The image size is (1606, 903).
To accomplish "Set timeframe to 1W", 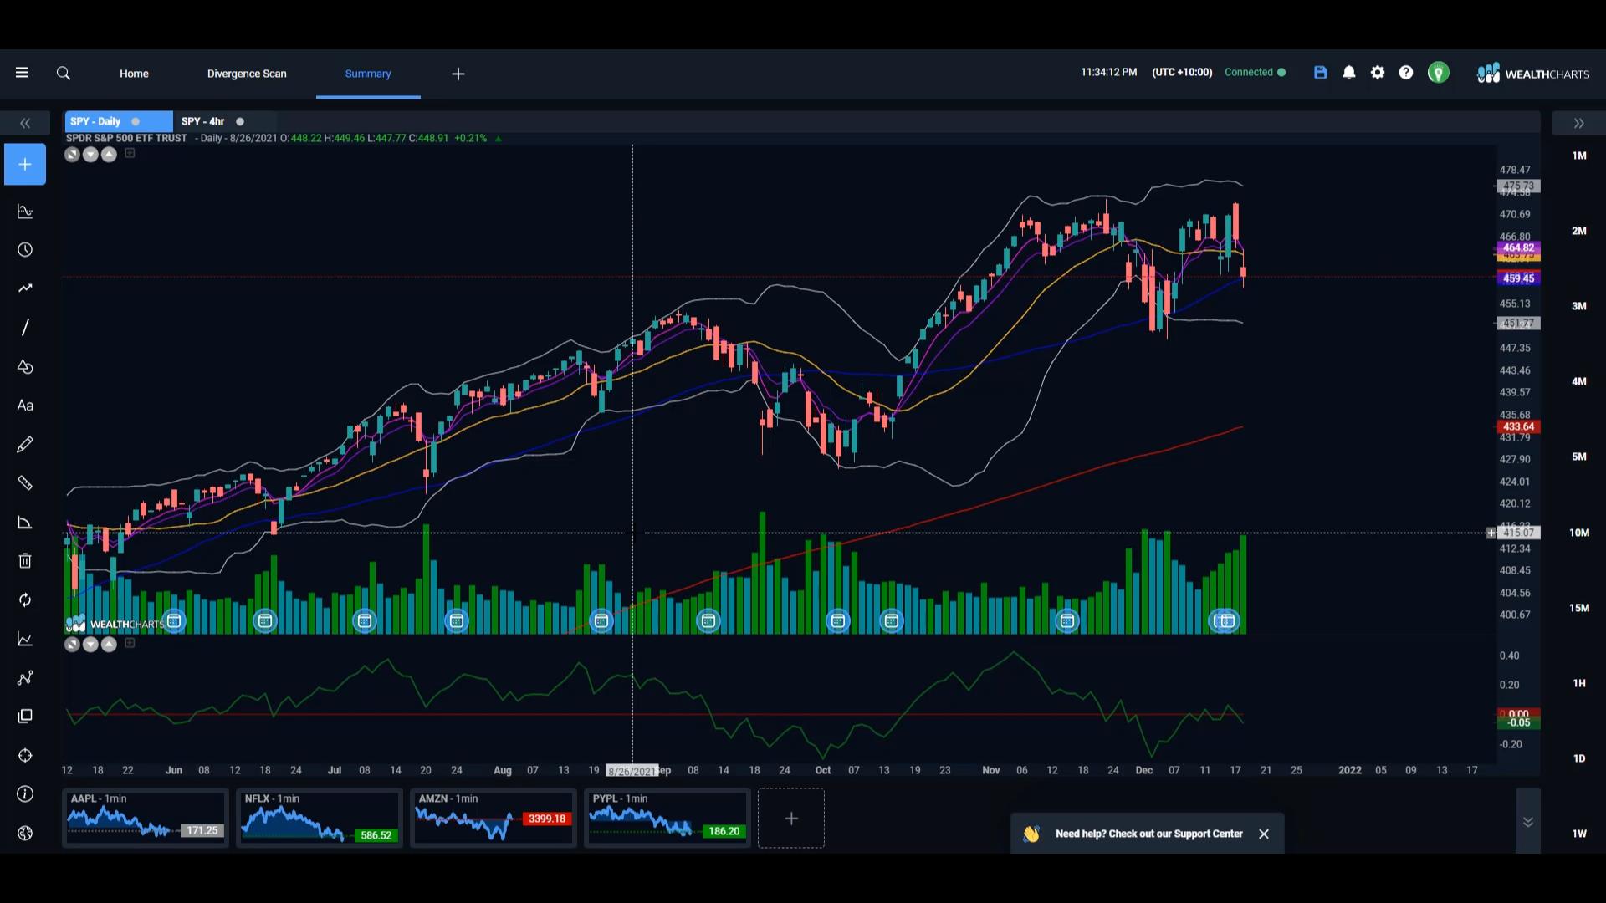I will pos(1579,834).
